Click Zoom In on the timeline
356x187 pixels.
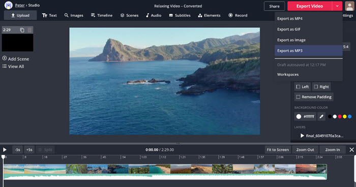[x=333, y=150]
